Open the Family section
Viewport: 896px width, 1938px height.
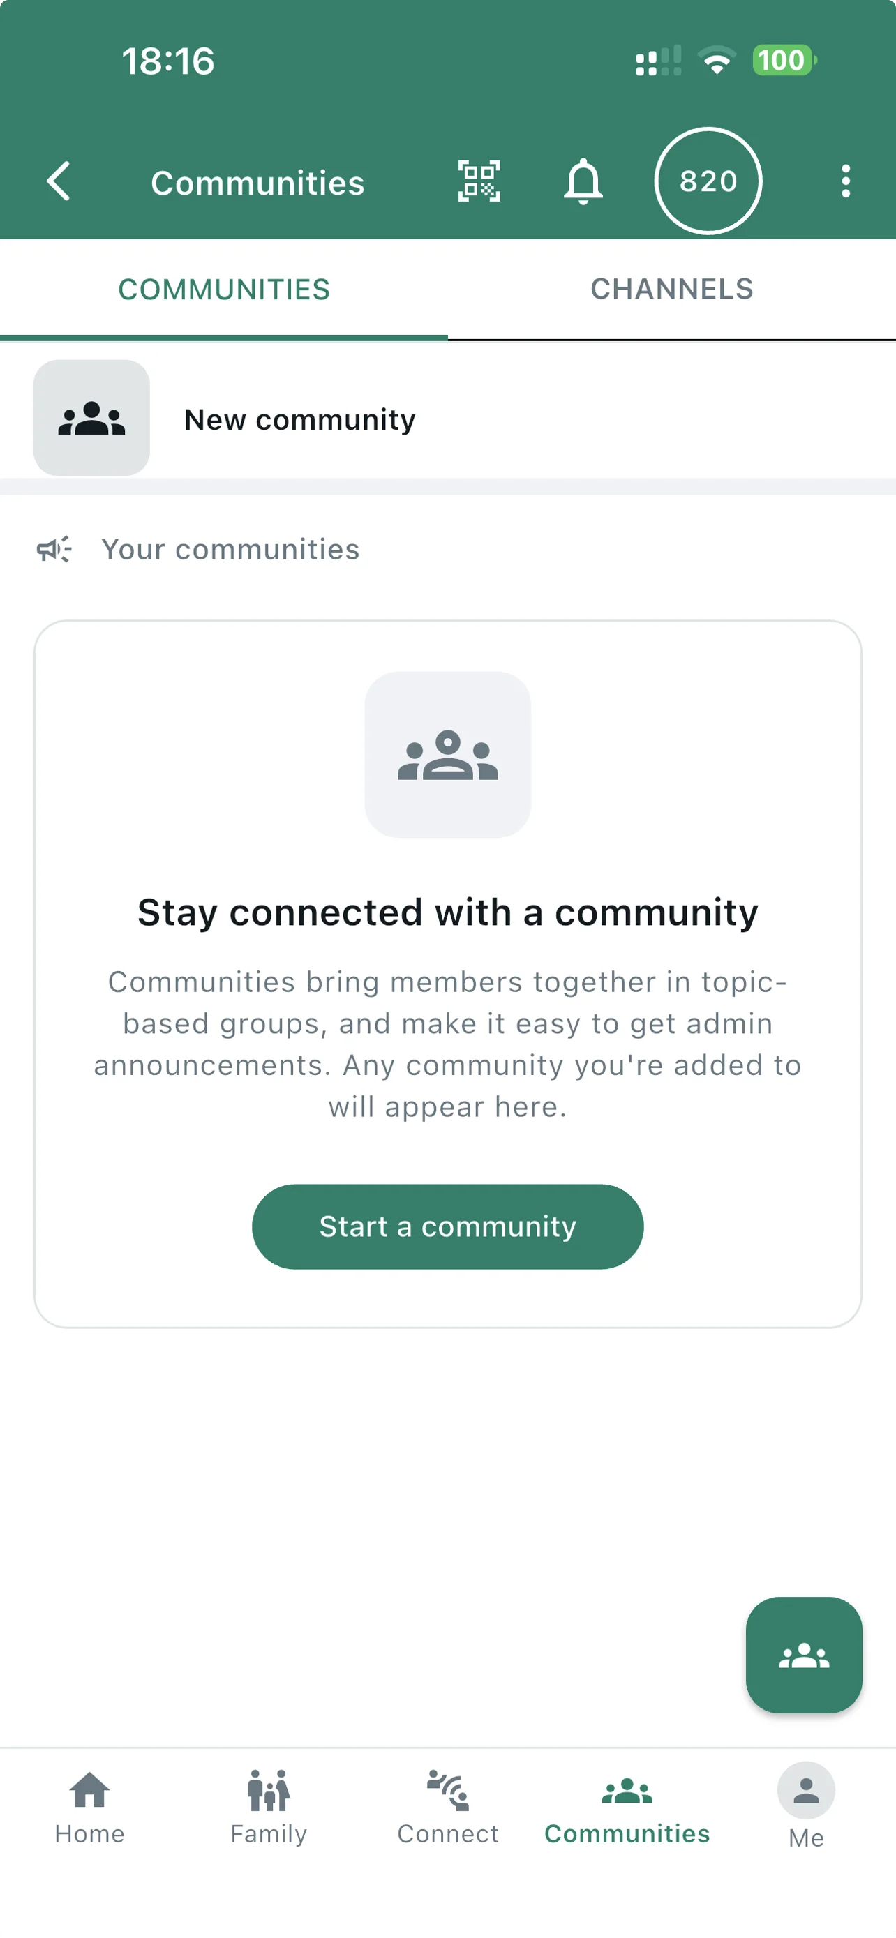click(269, 1808)
